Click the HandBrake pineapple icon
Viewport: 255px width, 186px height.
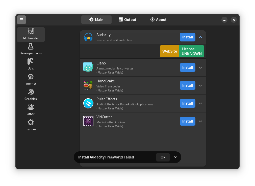[88, 85]
